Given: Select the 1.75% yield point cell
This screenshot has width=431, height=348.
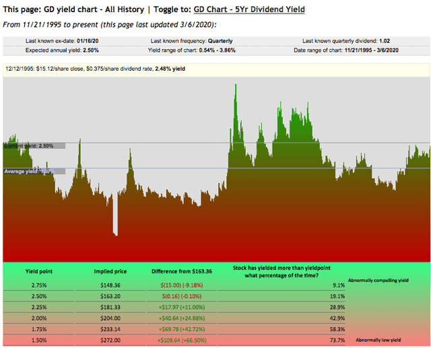Looking at the screenshot, I should click(39, 329).
